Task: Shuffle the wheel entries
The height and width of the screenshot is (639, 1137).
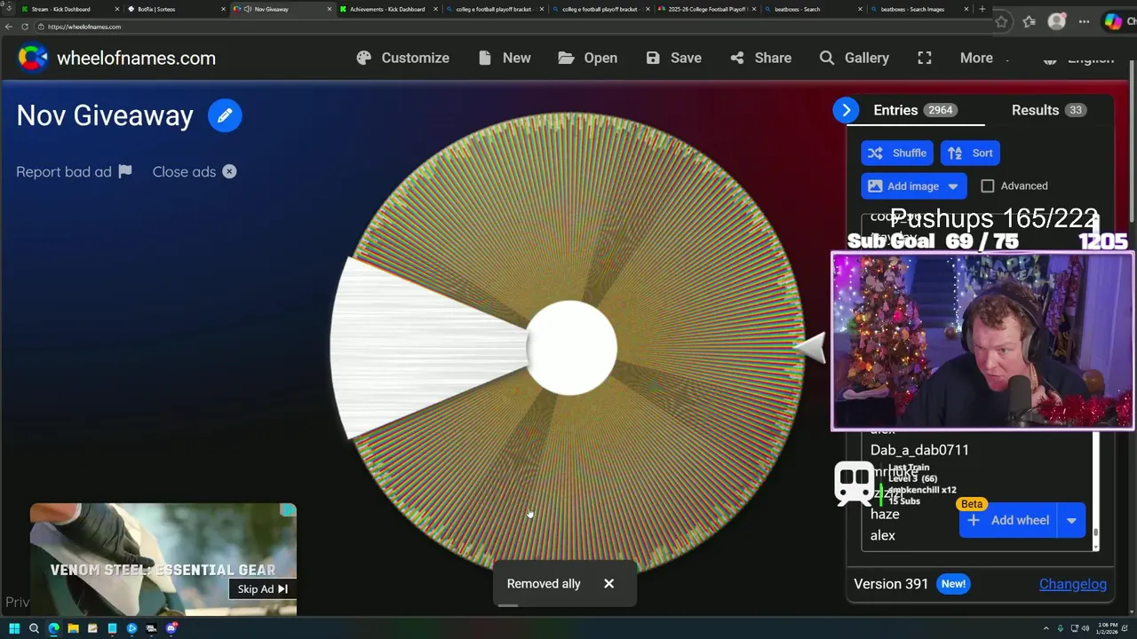Action: point(897,153)
